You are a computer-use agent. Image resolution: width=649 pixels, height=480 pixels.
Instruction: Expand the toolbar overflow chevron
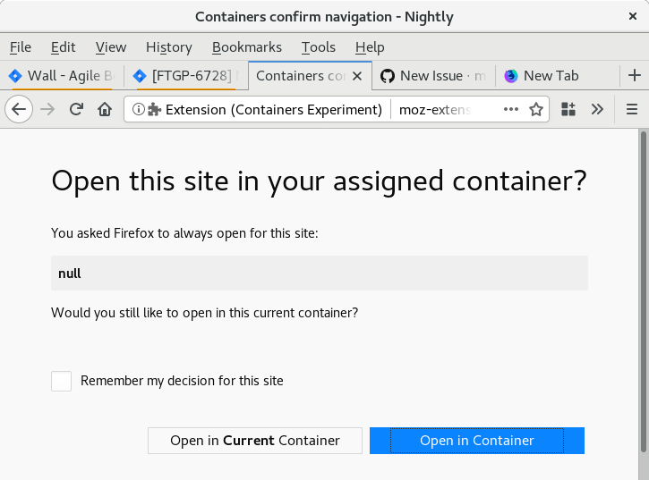[597, 109]
